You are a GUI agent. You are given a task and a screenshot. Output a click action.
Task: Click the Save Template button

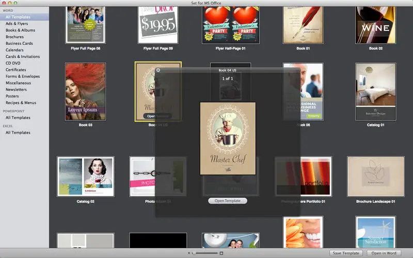coord(346,253)
